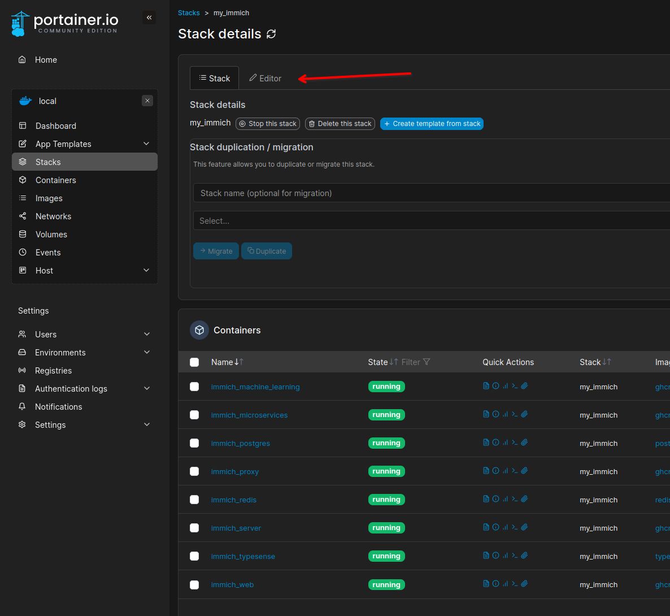Tick the immich_redis row checkbox
The height and width of the screenshot is (616, 670).
click(194, 499)
